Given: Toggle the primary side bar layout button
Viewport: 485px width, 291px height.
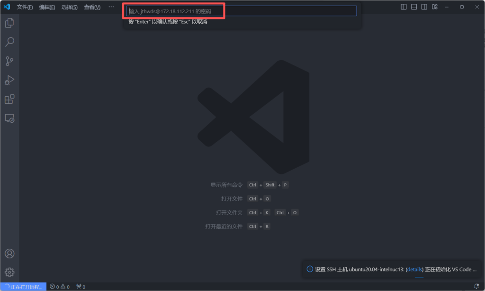Looking at the screenshot, I should pos(404,7).
